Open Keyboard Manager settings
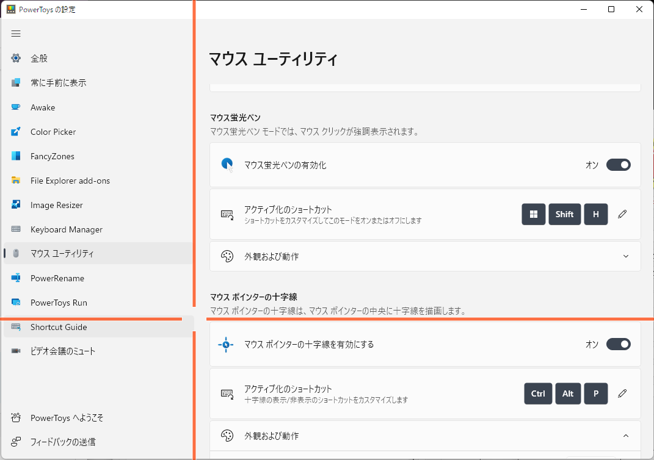The width and height of the screenshot is (654, 460). click(98, 229)
